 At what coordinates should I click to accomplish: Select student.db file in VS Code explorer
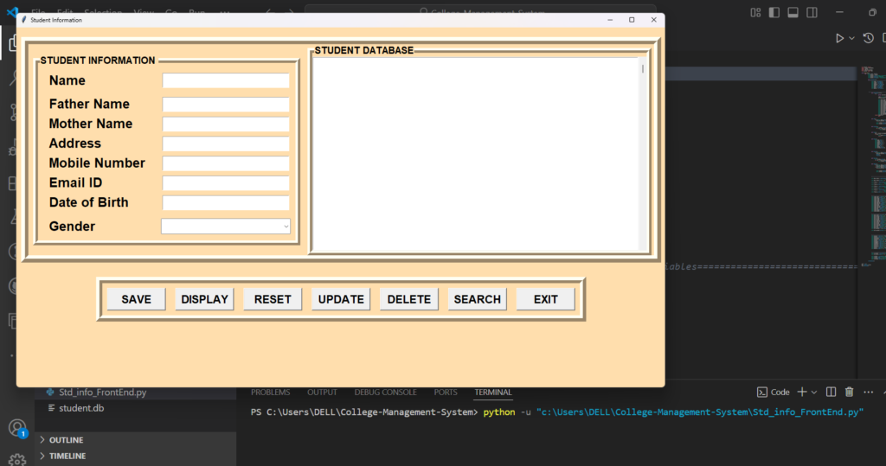point(81,408)
